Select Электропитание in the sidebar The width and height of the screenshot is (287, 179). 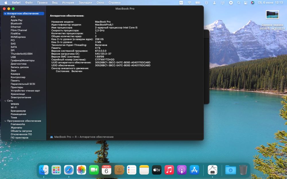[x=21, y=97]
